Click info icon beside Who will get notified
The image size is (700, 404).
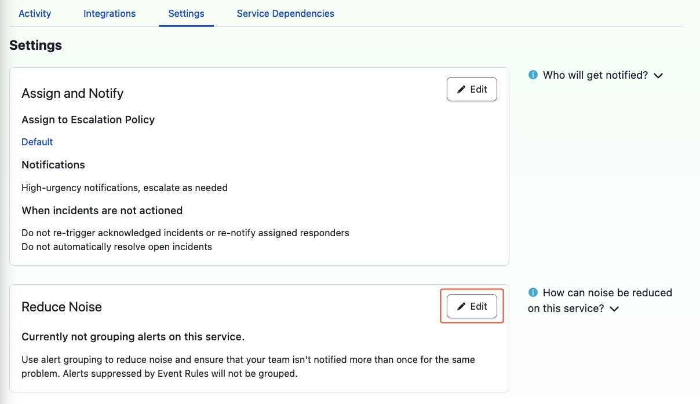[x=533, y=75]
